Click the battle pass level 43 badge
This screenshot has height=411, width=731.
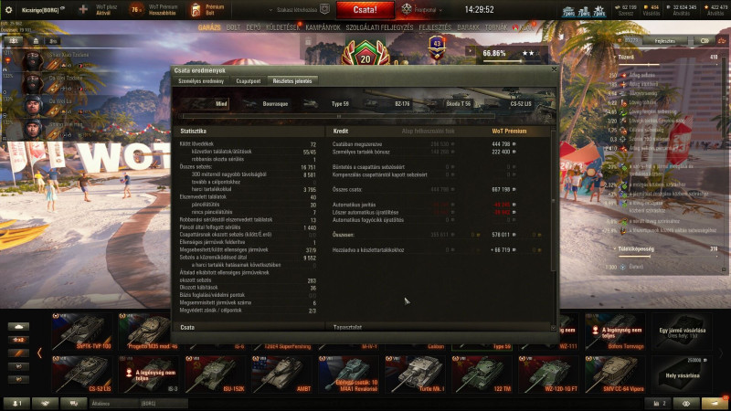pos(437,47)
